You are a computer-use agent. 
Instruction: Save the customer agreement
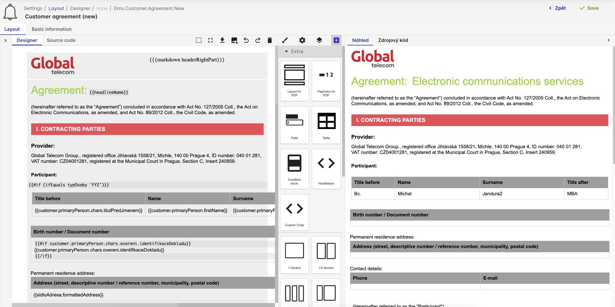pyautogui.click(x=590, y=8)
